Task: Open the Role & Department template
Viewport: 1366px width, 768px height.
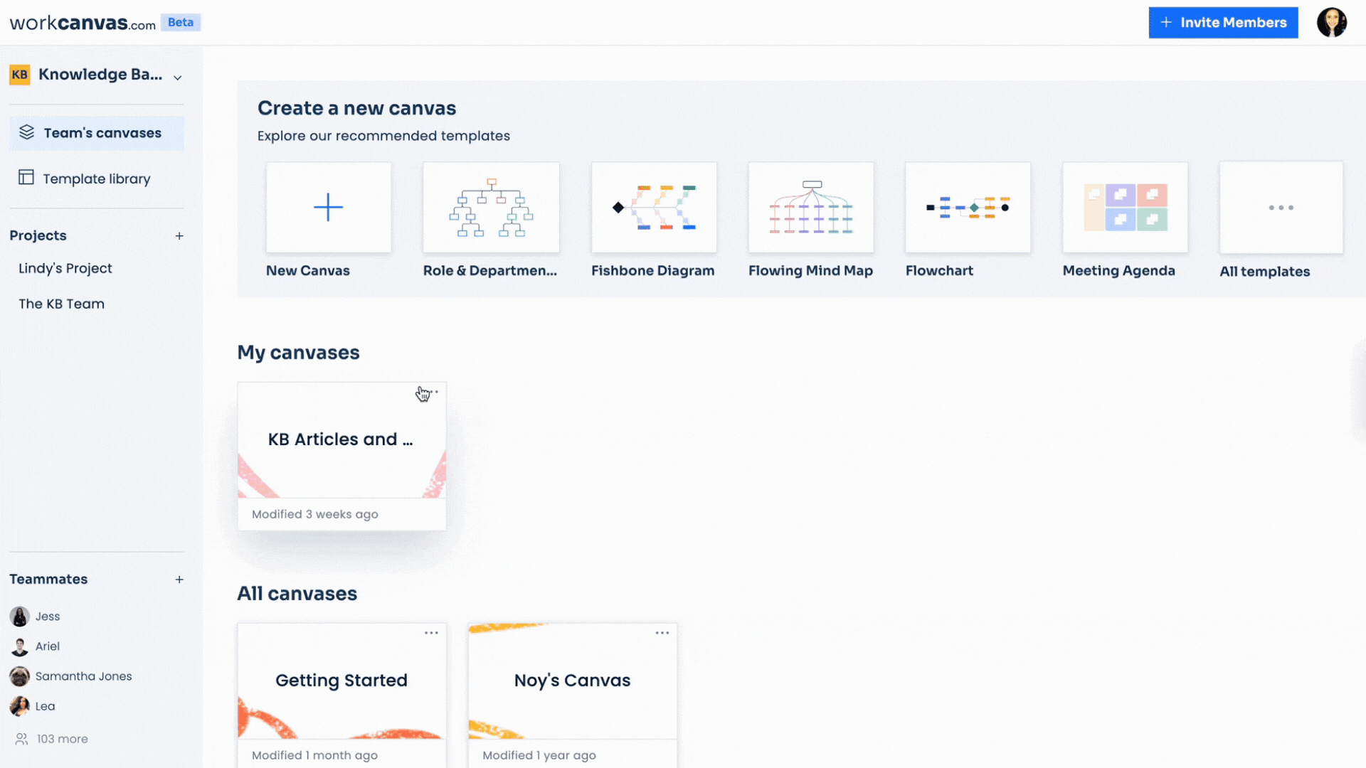Action: [x=491, y=207]
